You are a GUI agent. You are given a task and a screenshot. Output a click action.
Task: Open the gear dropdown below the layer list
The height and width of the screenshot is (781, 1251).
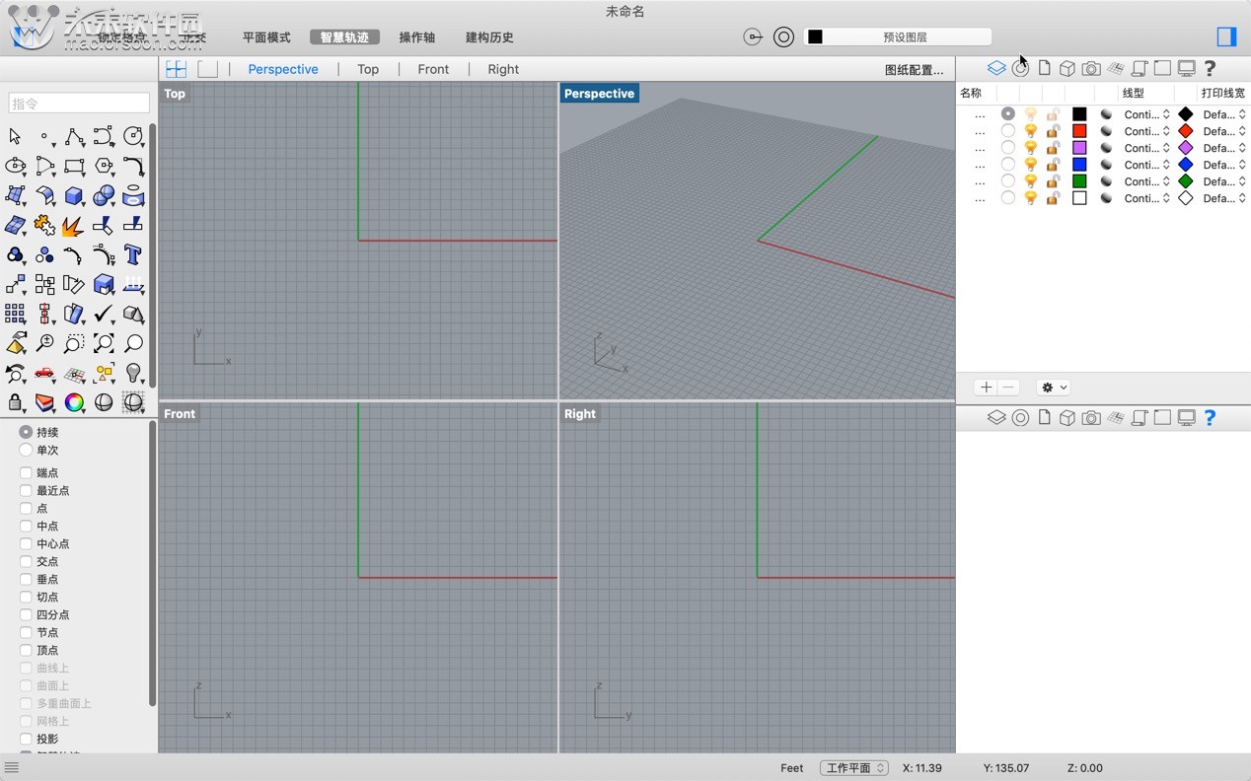tap(1053, 387)
